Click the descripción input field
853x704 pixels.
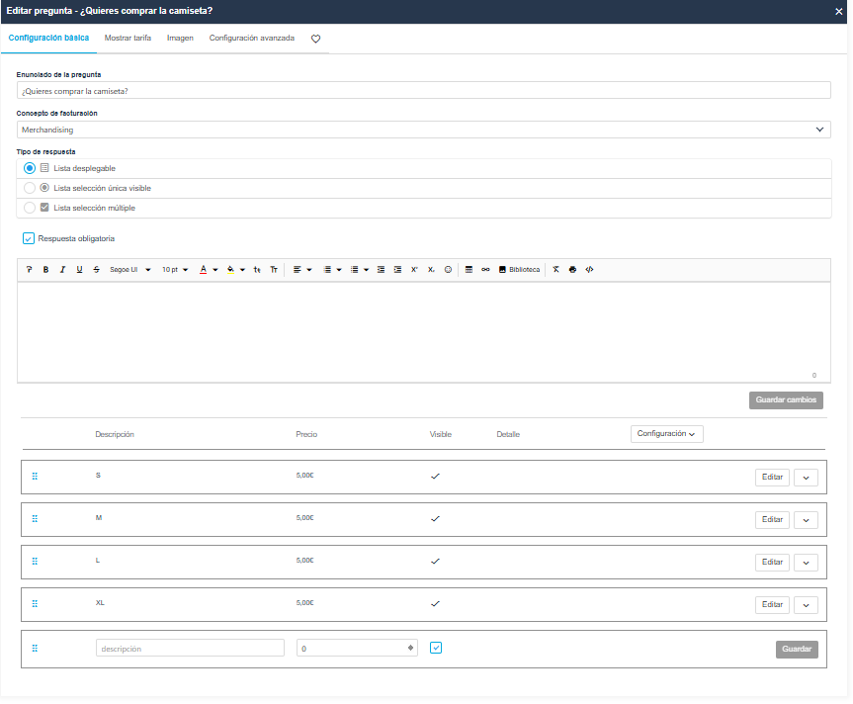(190, 649)
